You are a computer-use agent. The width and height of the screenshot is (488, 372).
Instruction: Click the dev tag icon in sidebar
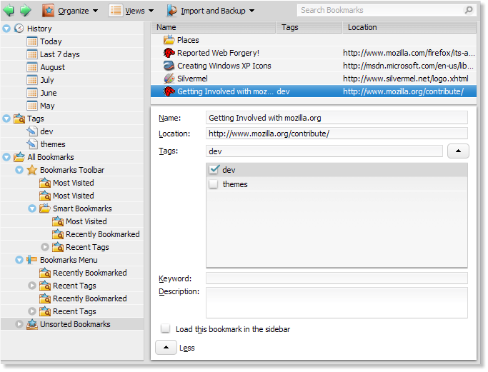pyautogui.click(x=31, y=131)
